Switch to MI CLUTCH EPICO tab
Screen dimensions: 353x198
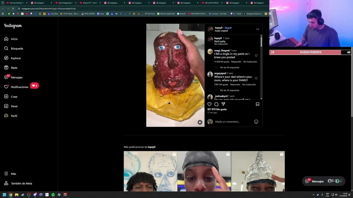212,3
